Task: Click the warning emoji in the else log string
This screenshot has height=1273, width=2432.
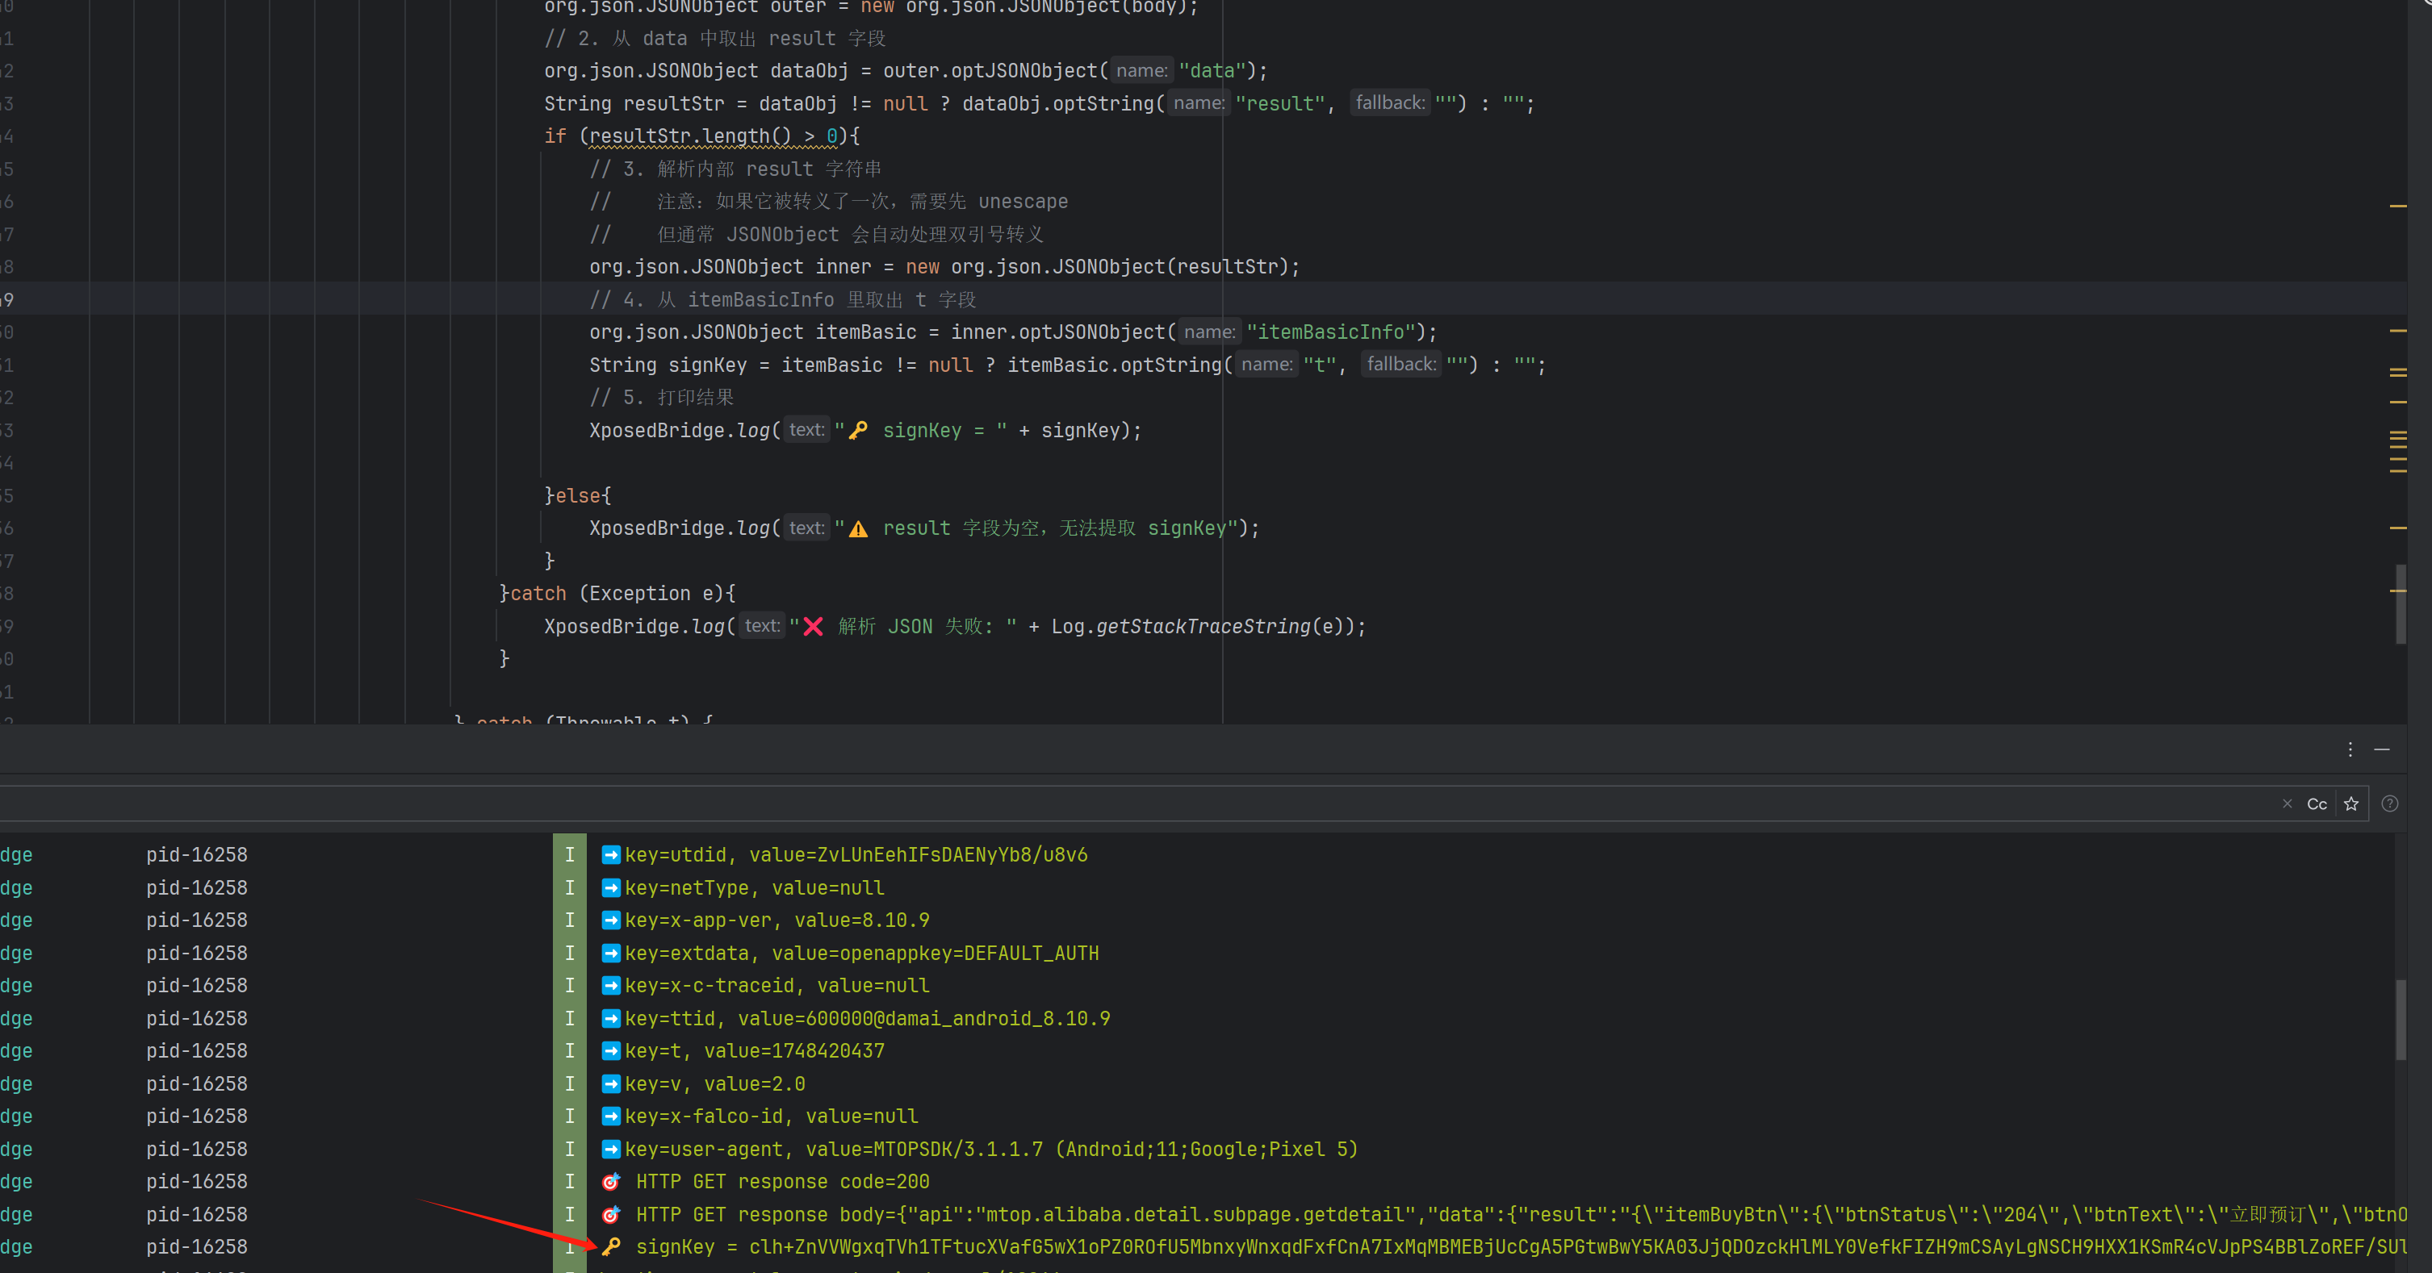Action: [858, 528]
